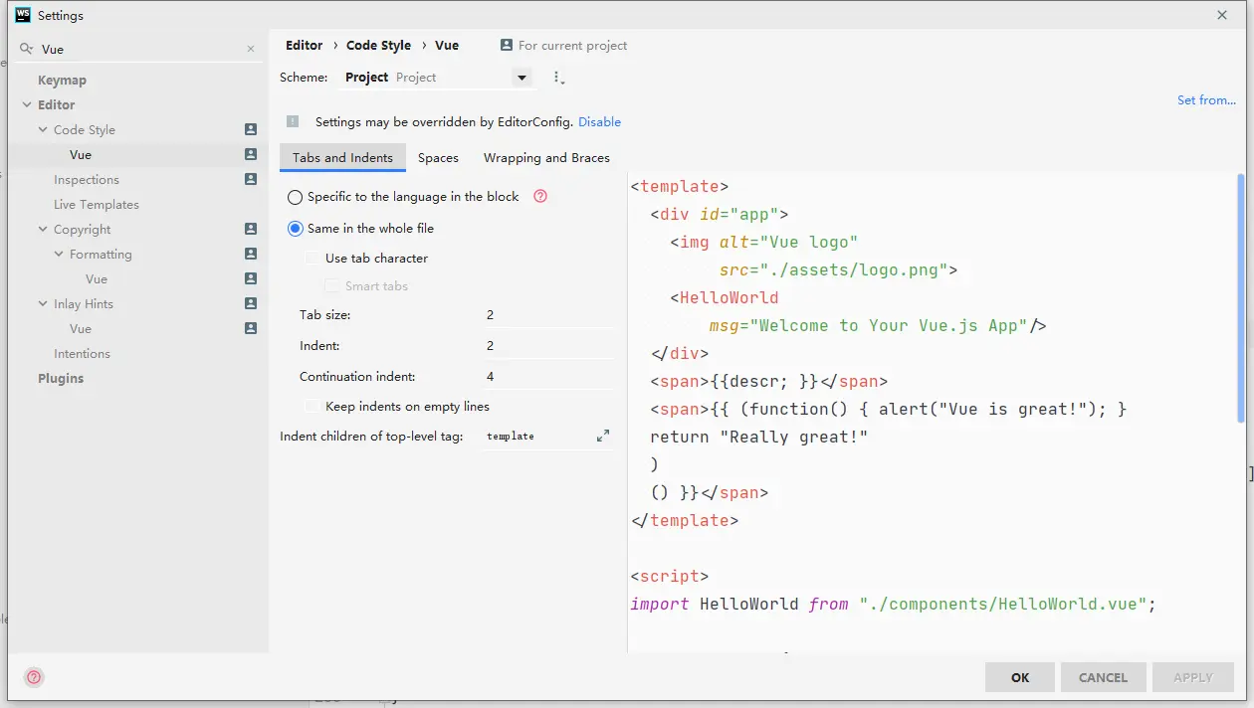The width and height of the screenshot is (1254, 708).
Task: Switch to the Spaces tab
Action: (438, 158)
